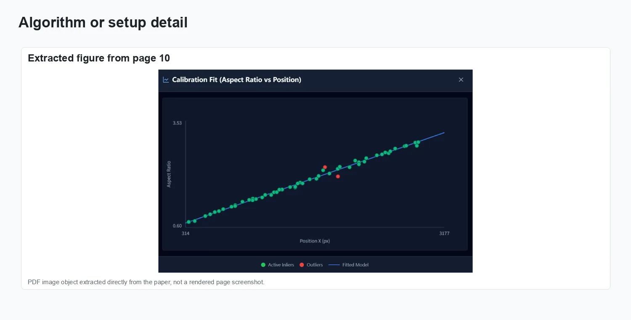Click the PDF image object caption text
This screenshot has width=631, height=320.
(x=146, y=282)
